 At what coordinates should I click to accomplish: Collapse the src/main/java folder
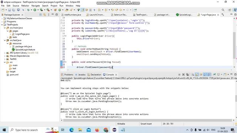(5, 28)
